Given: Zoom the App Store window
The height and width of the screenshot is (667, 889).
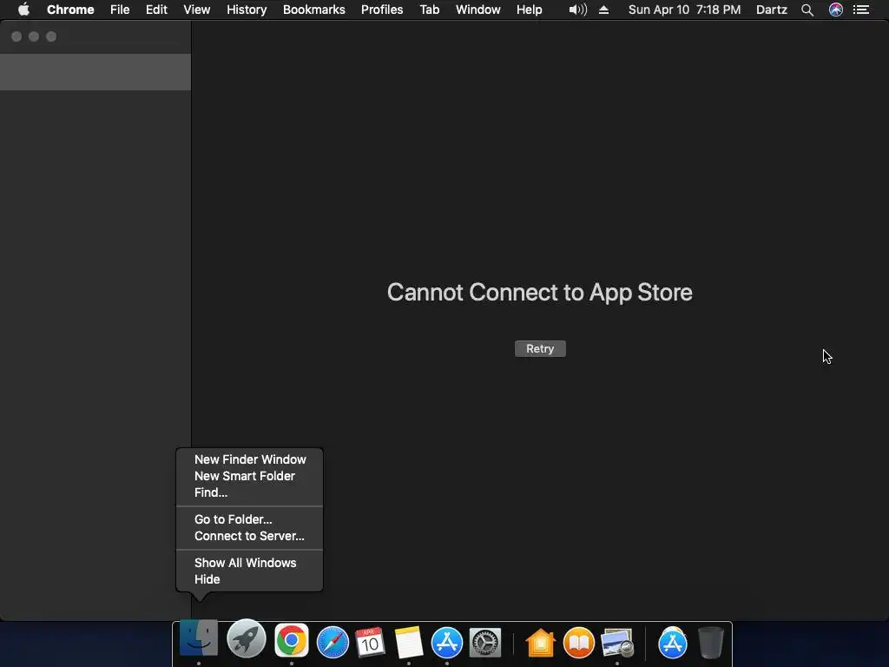Looking at the screenshot, I should (51, 36).
